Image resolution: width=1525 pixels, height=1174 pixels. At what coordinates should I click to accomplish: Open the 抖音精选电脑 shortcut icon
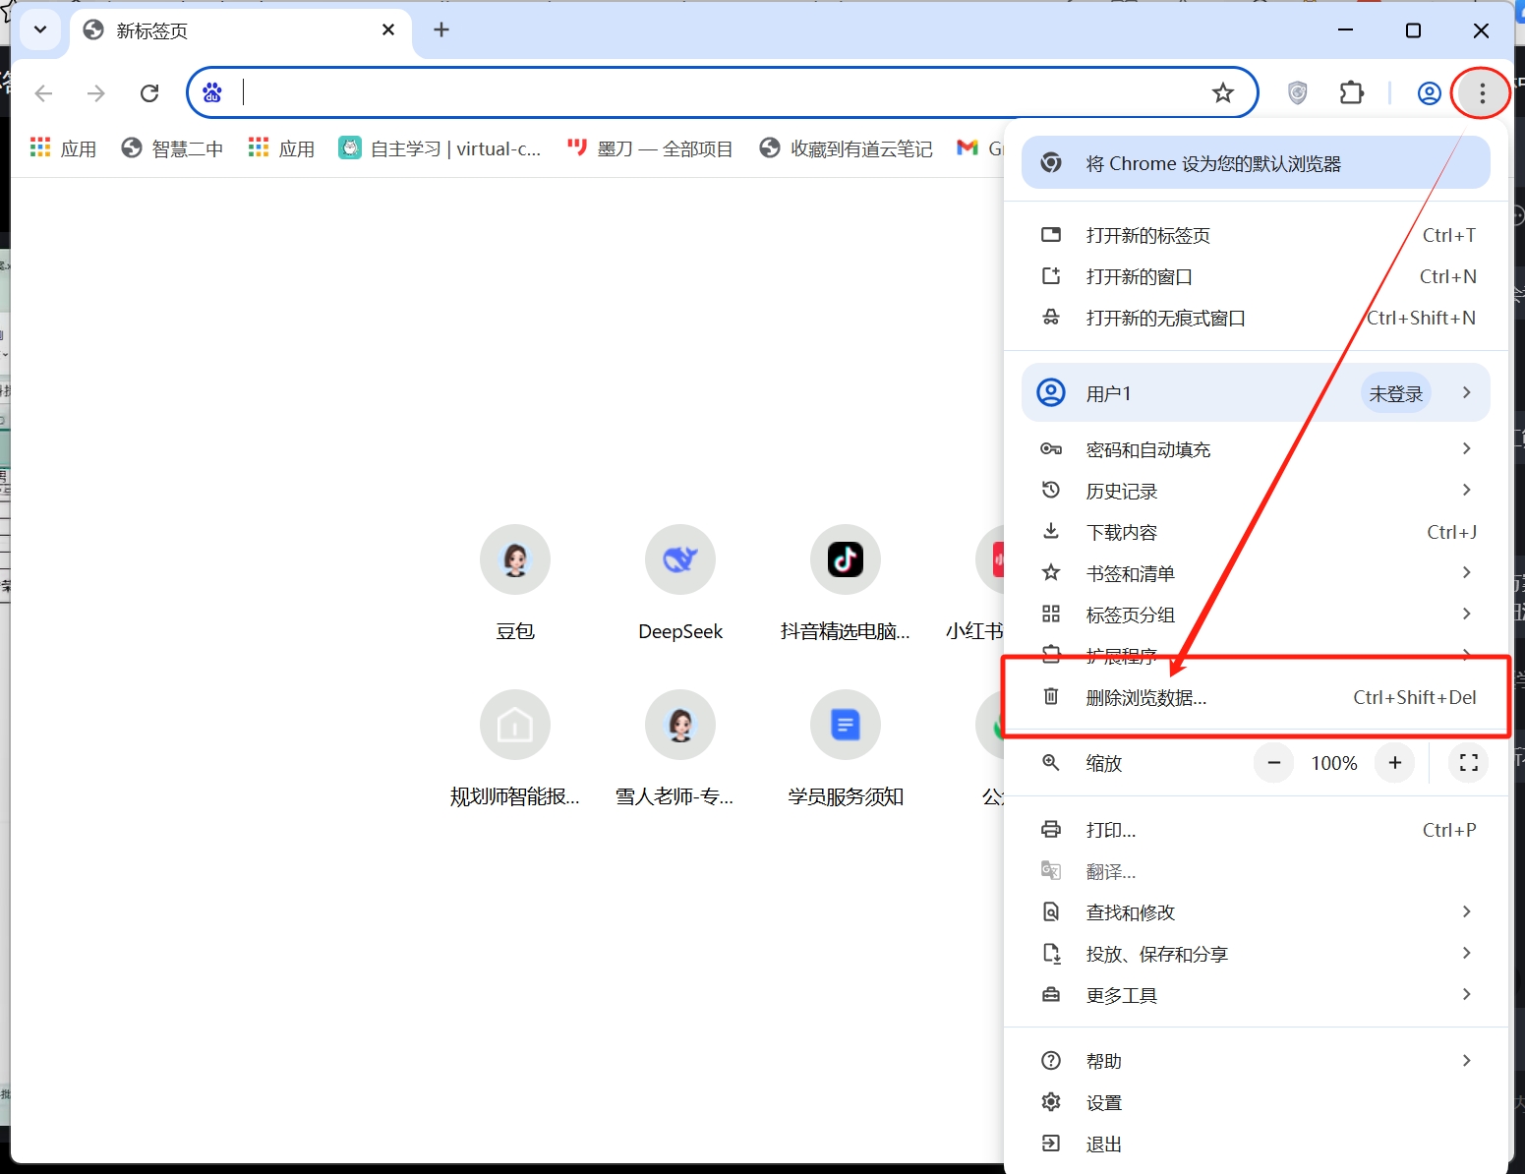point(844,559)
